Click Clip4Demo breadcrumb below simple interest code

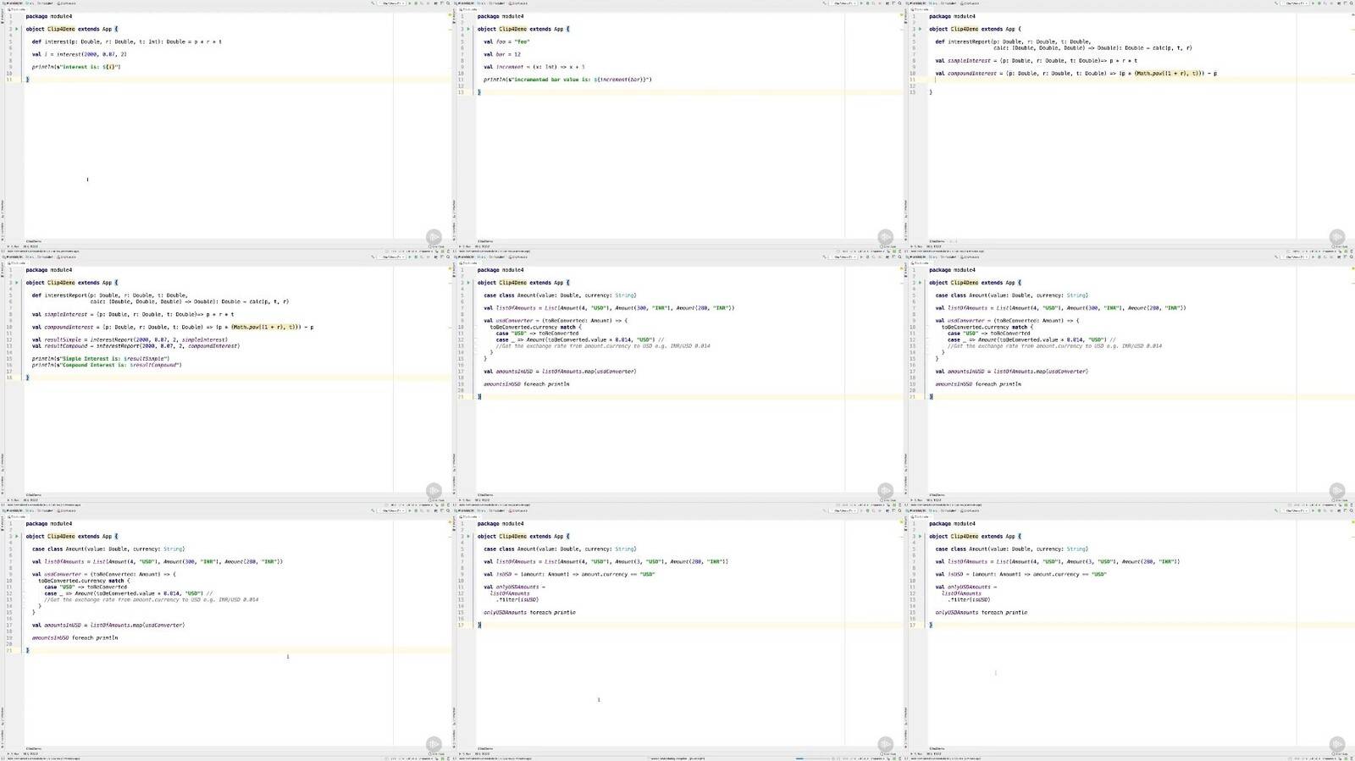pyautogui.click(x=34, y=241)
